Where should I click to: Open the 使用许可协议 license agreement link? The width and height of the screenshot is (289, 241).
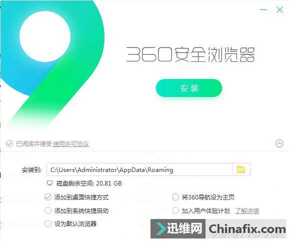pos(71,144)
